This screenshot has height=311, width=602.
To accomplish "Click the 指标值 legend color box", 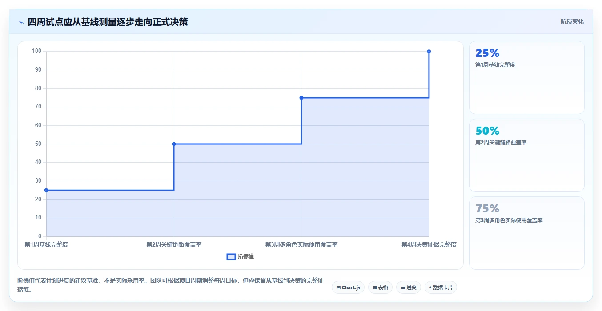I will [x=231, y=257].
